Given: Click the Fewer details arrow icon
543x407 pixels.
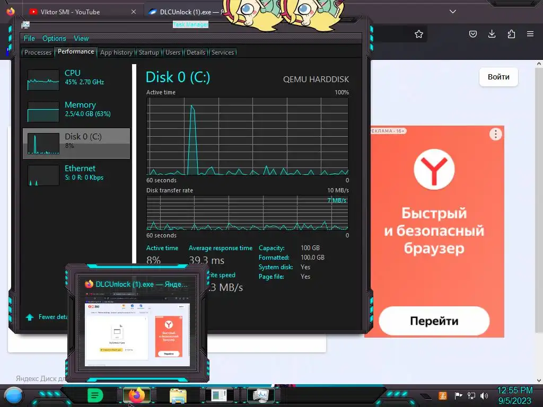Looking at the screenshot, I should pos(30,317).
